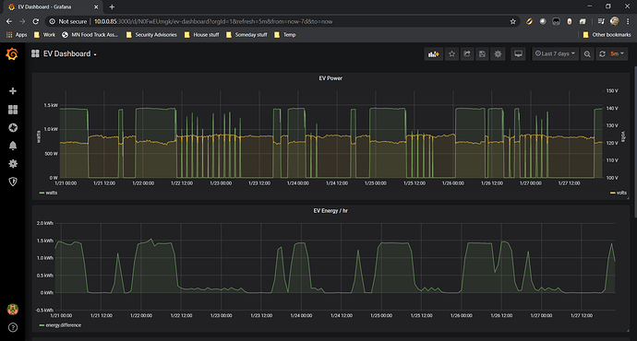Open the Configuration gear in sidebar
This screenshot has width=637, height=341.
[x=13, y=163]
